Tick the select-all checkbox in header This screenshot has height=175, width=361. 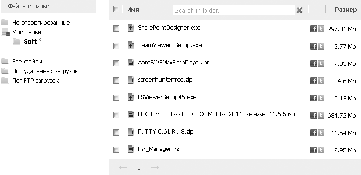click(x=116, y=9)
